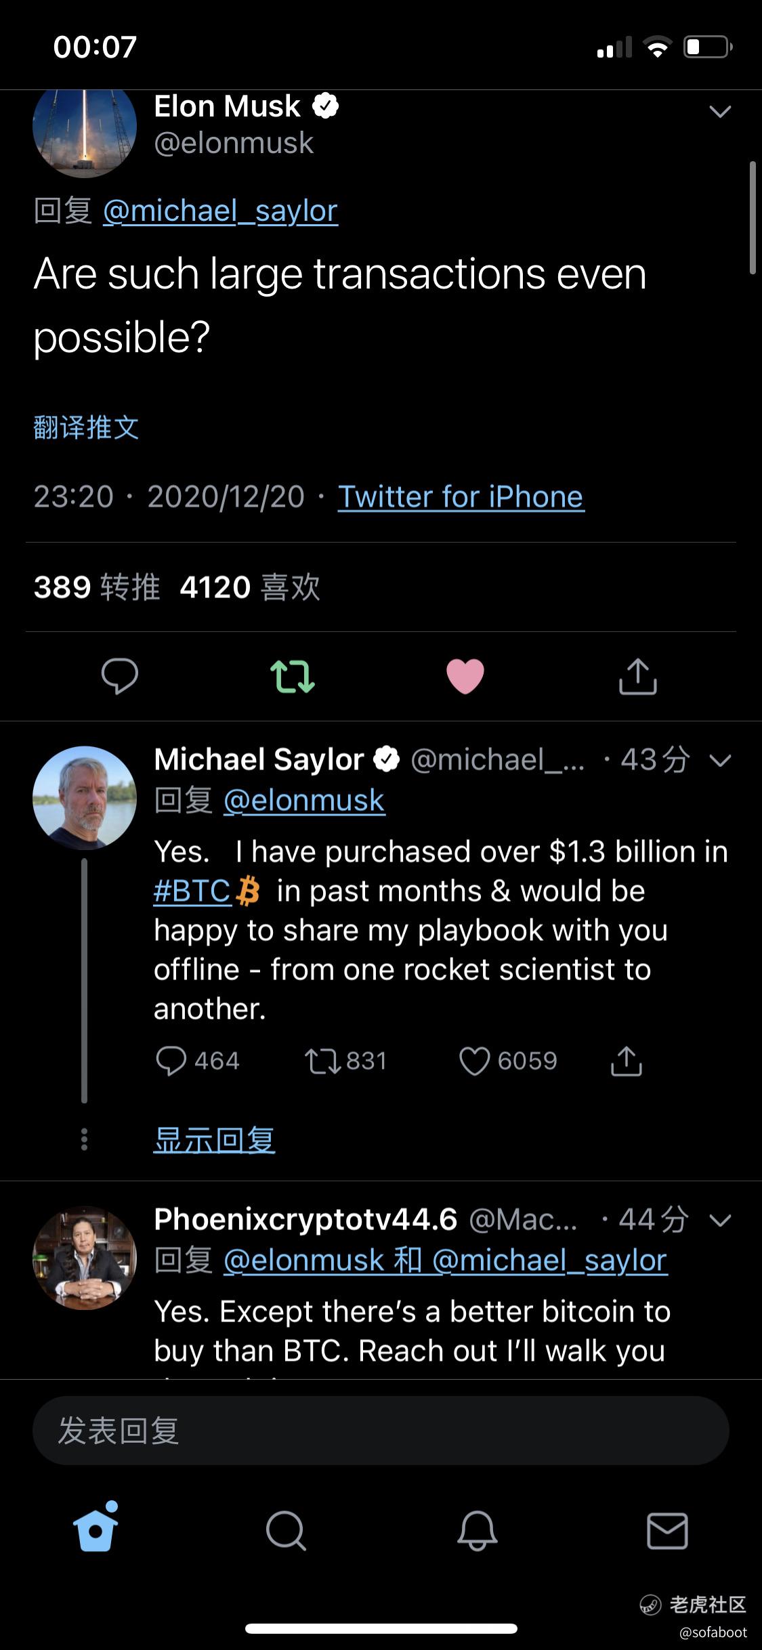Viewport: 762px width, 1650px height.
Task: Unlike Elon Musk's tweet with heart
Action: (465, 676)
